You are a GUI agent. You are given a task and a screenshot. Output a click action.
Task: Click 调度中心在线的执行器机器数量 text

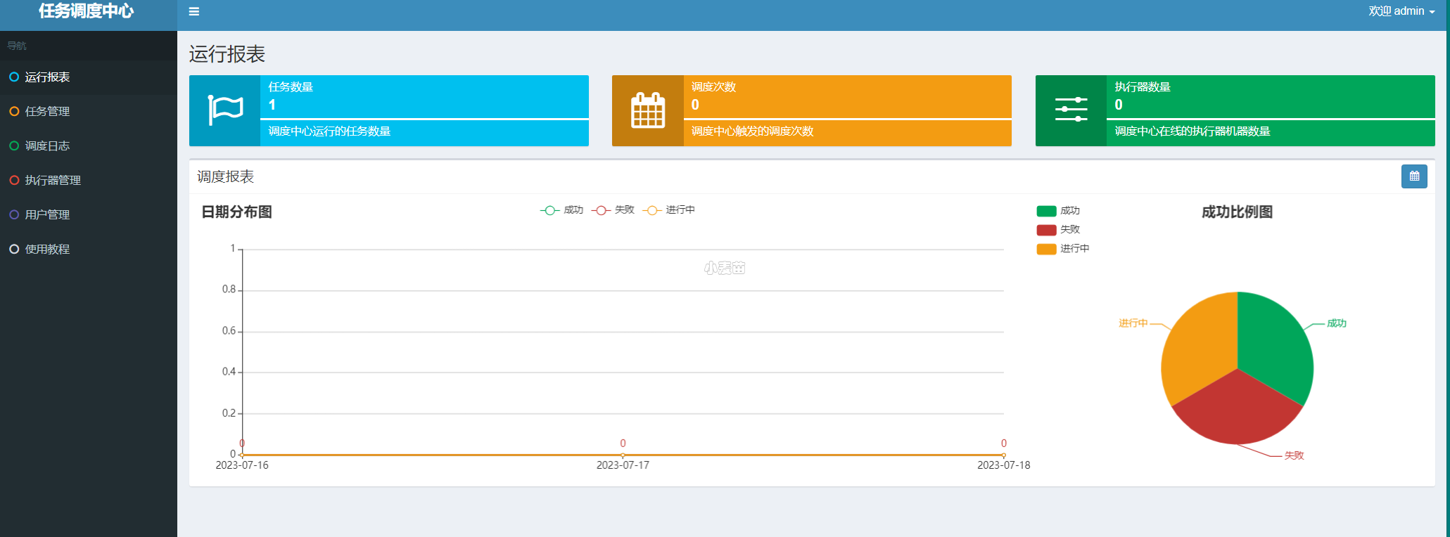click(x=1193, y=131)
